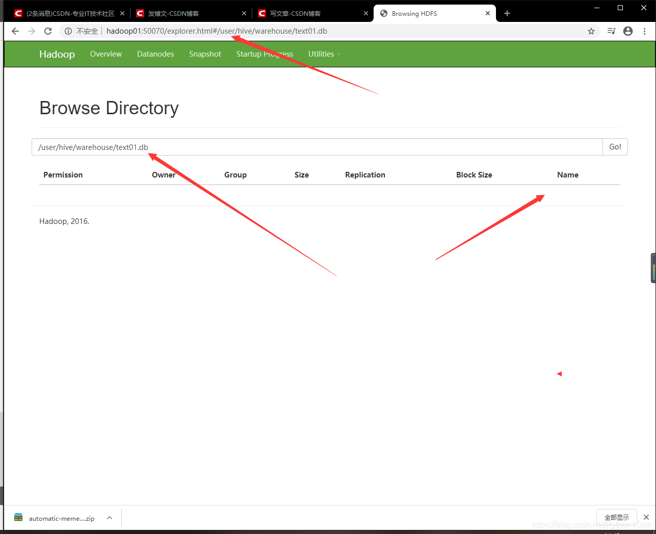
Task: Open the Chrome profile avatar
Action: pos(628,31)
